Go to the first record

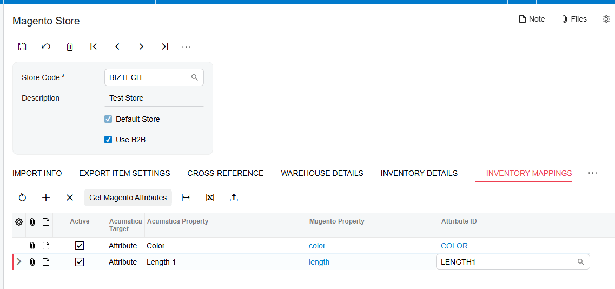point(94,47)
